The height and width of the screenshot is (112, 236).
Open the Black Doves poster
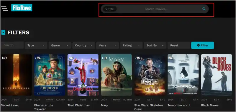click(217, 75)
